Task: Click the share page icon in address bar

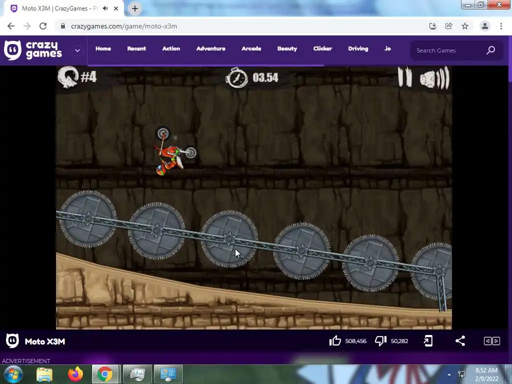Action: pyautogui.click(x=448, y=26)
